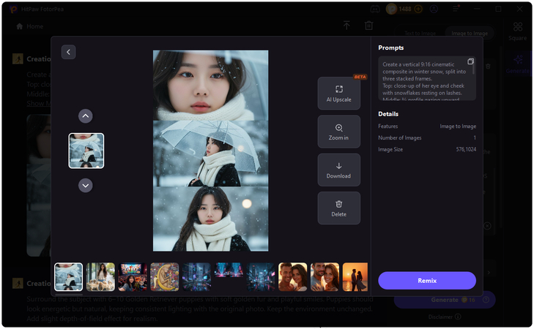Add credits with the plus icon
The image size is (534, 329).
pyautogui.click(x=418, y=10)
